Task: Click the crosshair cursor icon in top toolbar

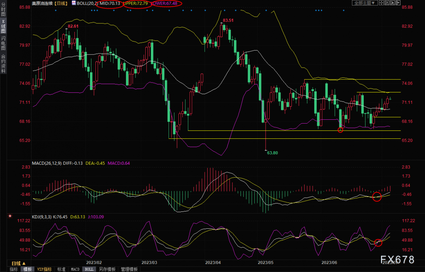Action: [x=381, y=2]
